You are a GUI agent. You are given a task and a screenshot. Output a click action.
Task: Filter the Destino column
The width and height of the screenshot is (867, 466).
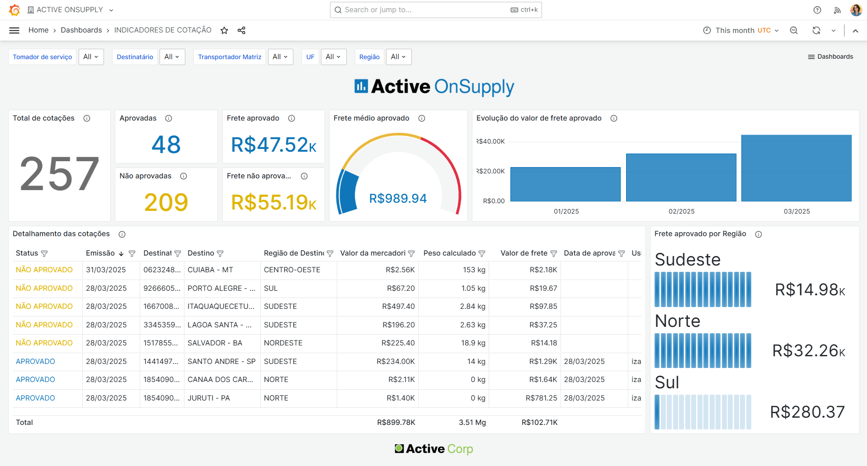(x=220, y=254)
